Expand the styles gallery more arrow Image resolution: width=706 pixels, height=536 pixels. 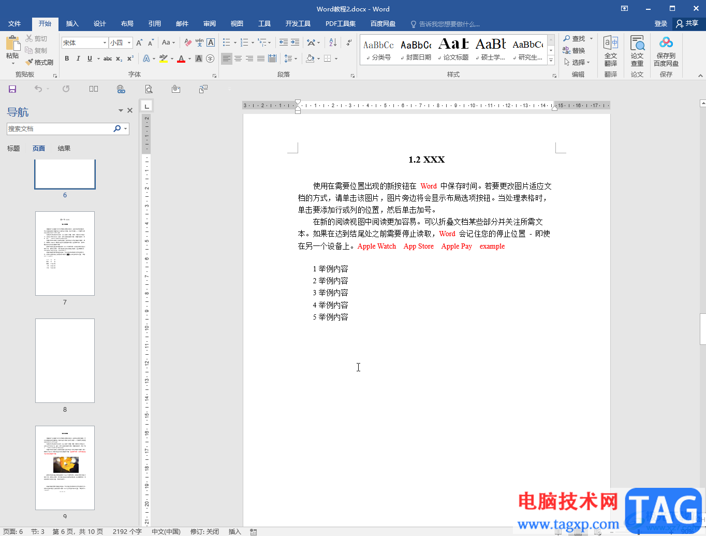[x=551, y=61]
